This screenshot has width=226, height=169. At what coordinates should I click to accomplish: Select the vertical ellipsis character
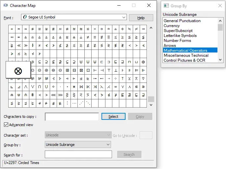tap(67, 103)
